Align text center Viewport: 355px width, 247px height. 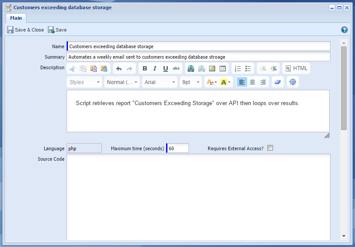(x=252, y=82)
